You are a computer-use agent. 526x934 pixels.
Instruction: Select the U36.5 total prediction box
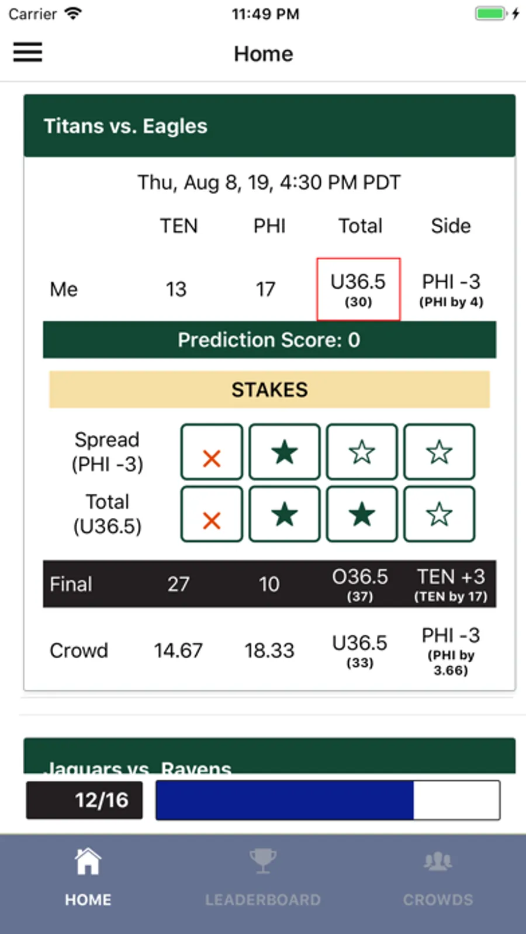358,289
